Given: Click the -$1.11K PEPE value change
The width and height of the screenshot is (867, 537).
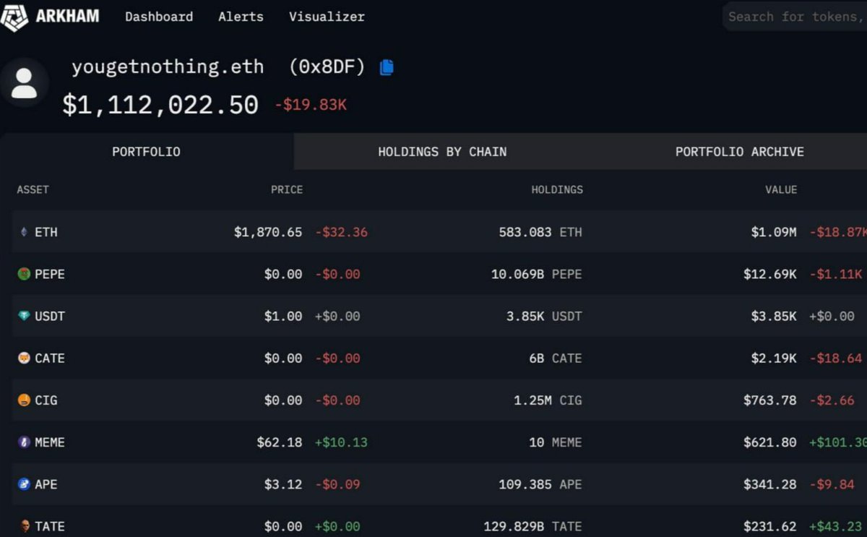Looking at the screenshot, I should click(836, 274).
